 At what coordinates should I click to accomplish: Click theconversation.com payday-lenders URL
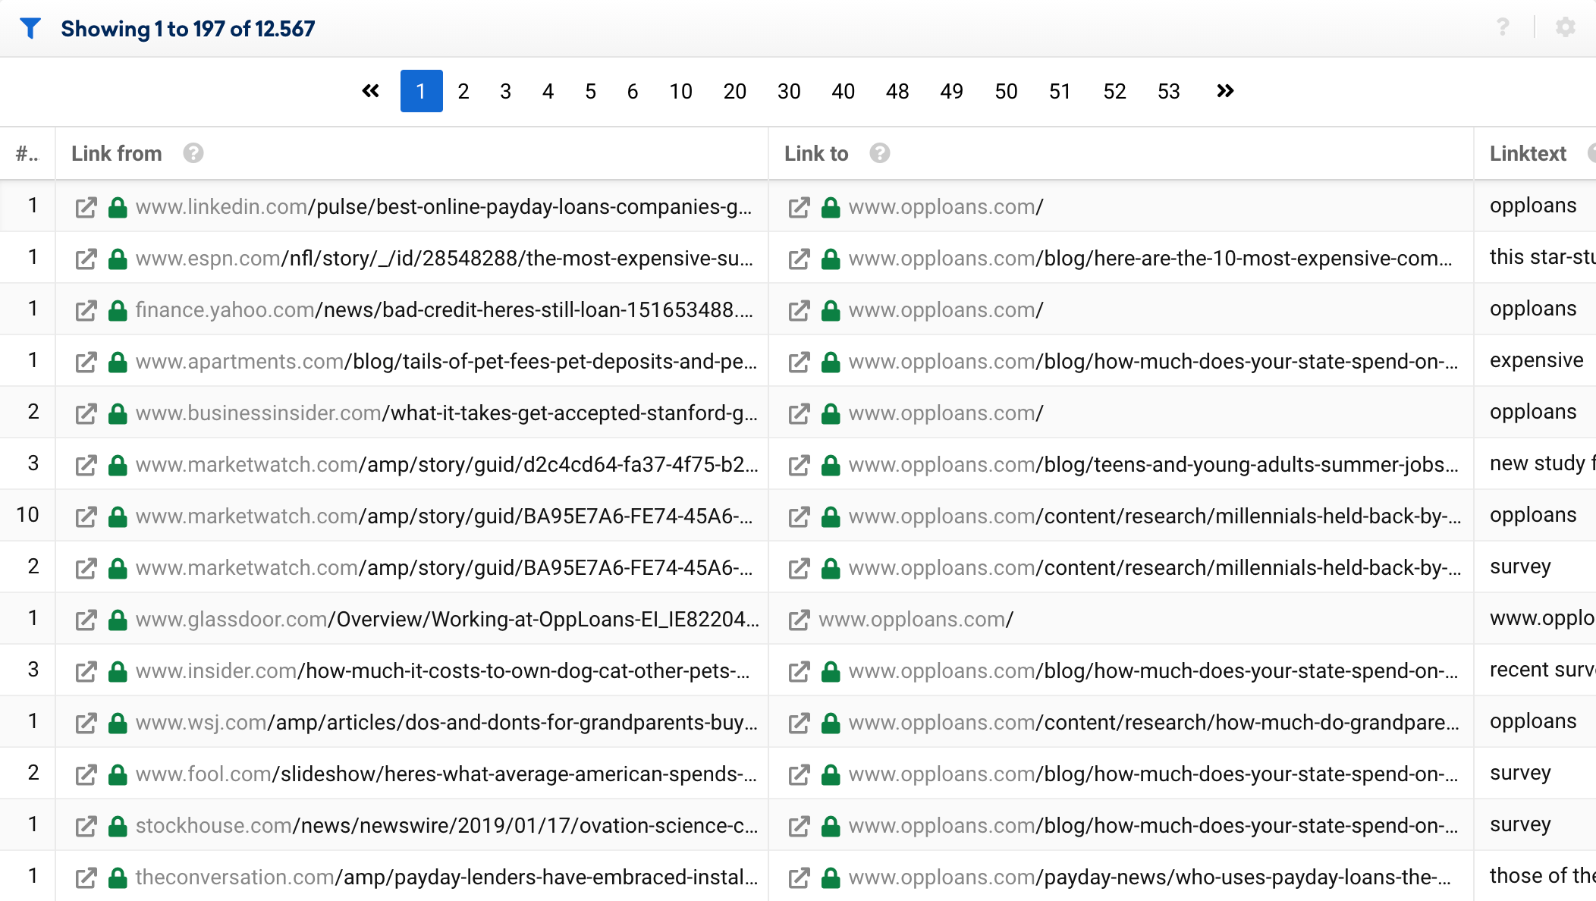point(447,877)
